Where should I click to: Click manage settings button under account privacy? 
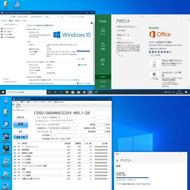pyautogui.click(x=121, y=30)
